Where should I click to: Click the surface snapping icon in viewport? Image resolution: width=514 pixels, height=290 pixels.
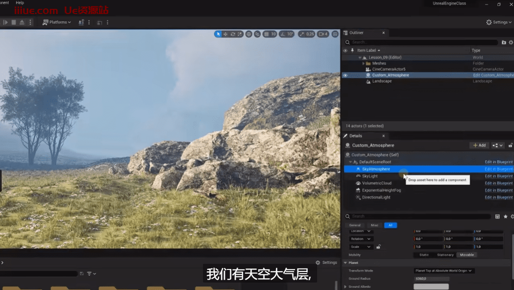pyautogui.click(x=257, y=34)
